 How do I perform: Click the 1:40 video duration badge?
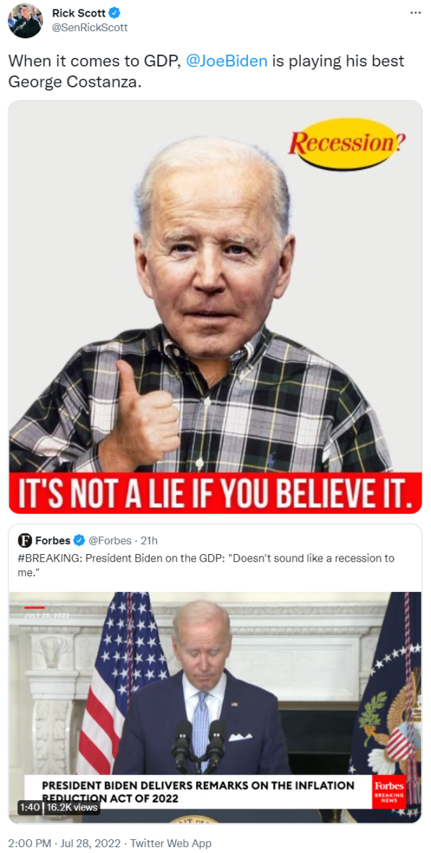(x=28, y=807)
